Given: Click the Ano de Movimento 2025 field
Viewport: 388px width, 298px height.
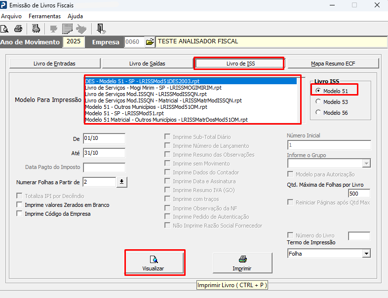Looking at the screenshot, I should click(74, 41).
